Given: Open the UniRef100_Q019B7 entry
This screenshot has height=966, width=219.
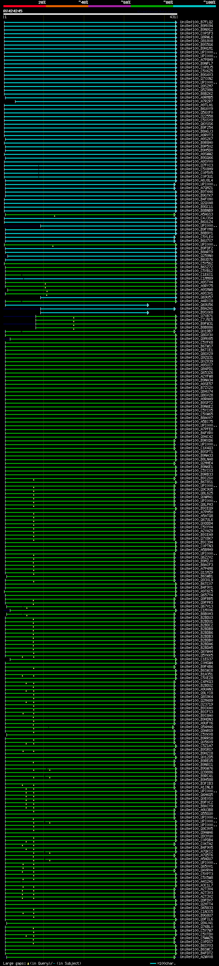Looking at the screenshot, I should pyautogui.click(x=196, y=331).
